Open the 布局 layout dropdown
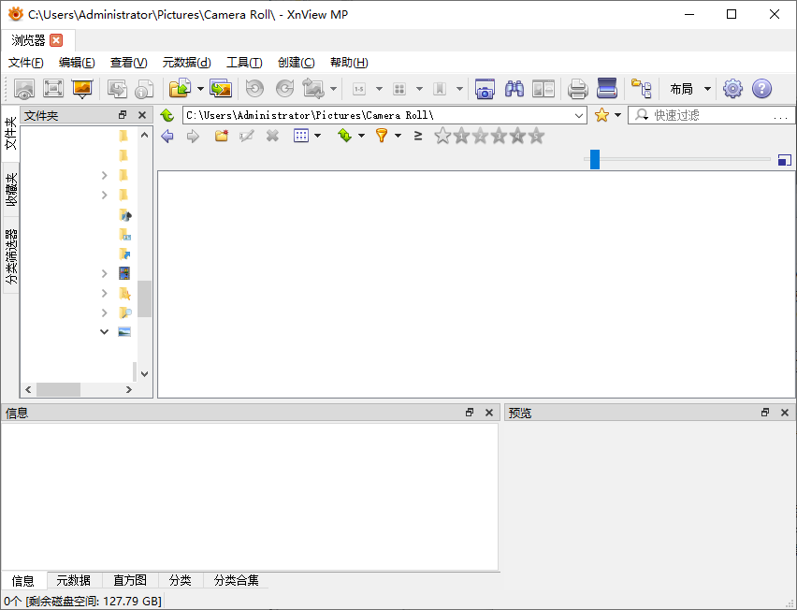Viewport: 797px width, 610px height. click(x=689, y=89)
